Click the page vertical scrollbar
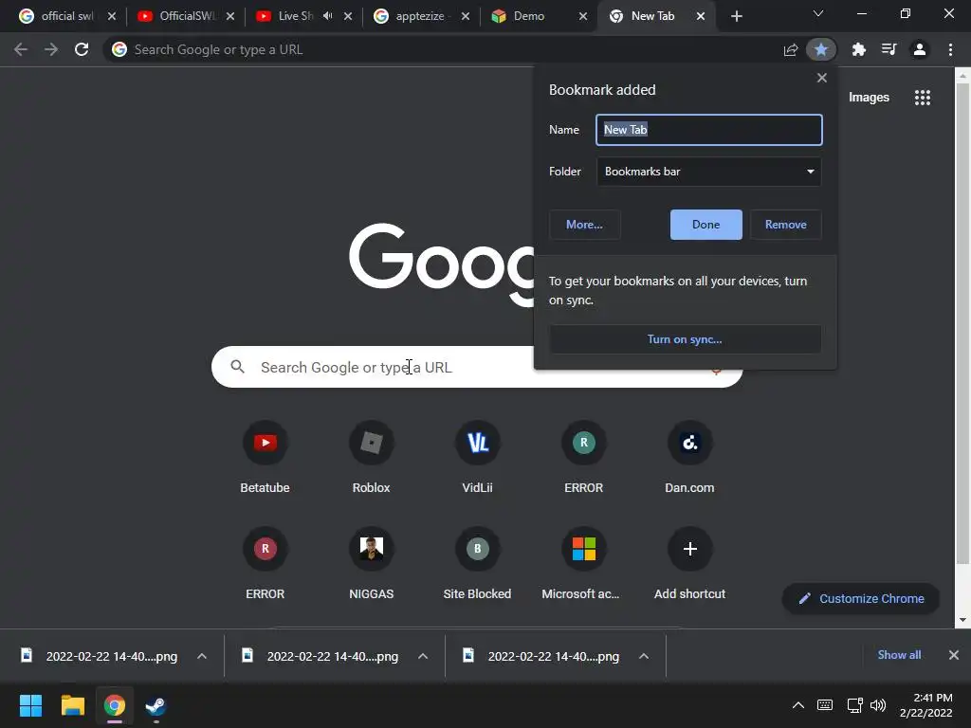This screenshot has height=728, width=971. point(962,322)
